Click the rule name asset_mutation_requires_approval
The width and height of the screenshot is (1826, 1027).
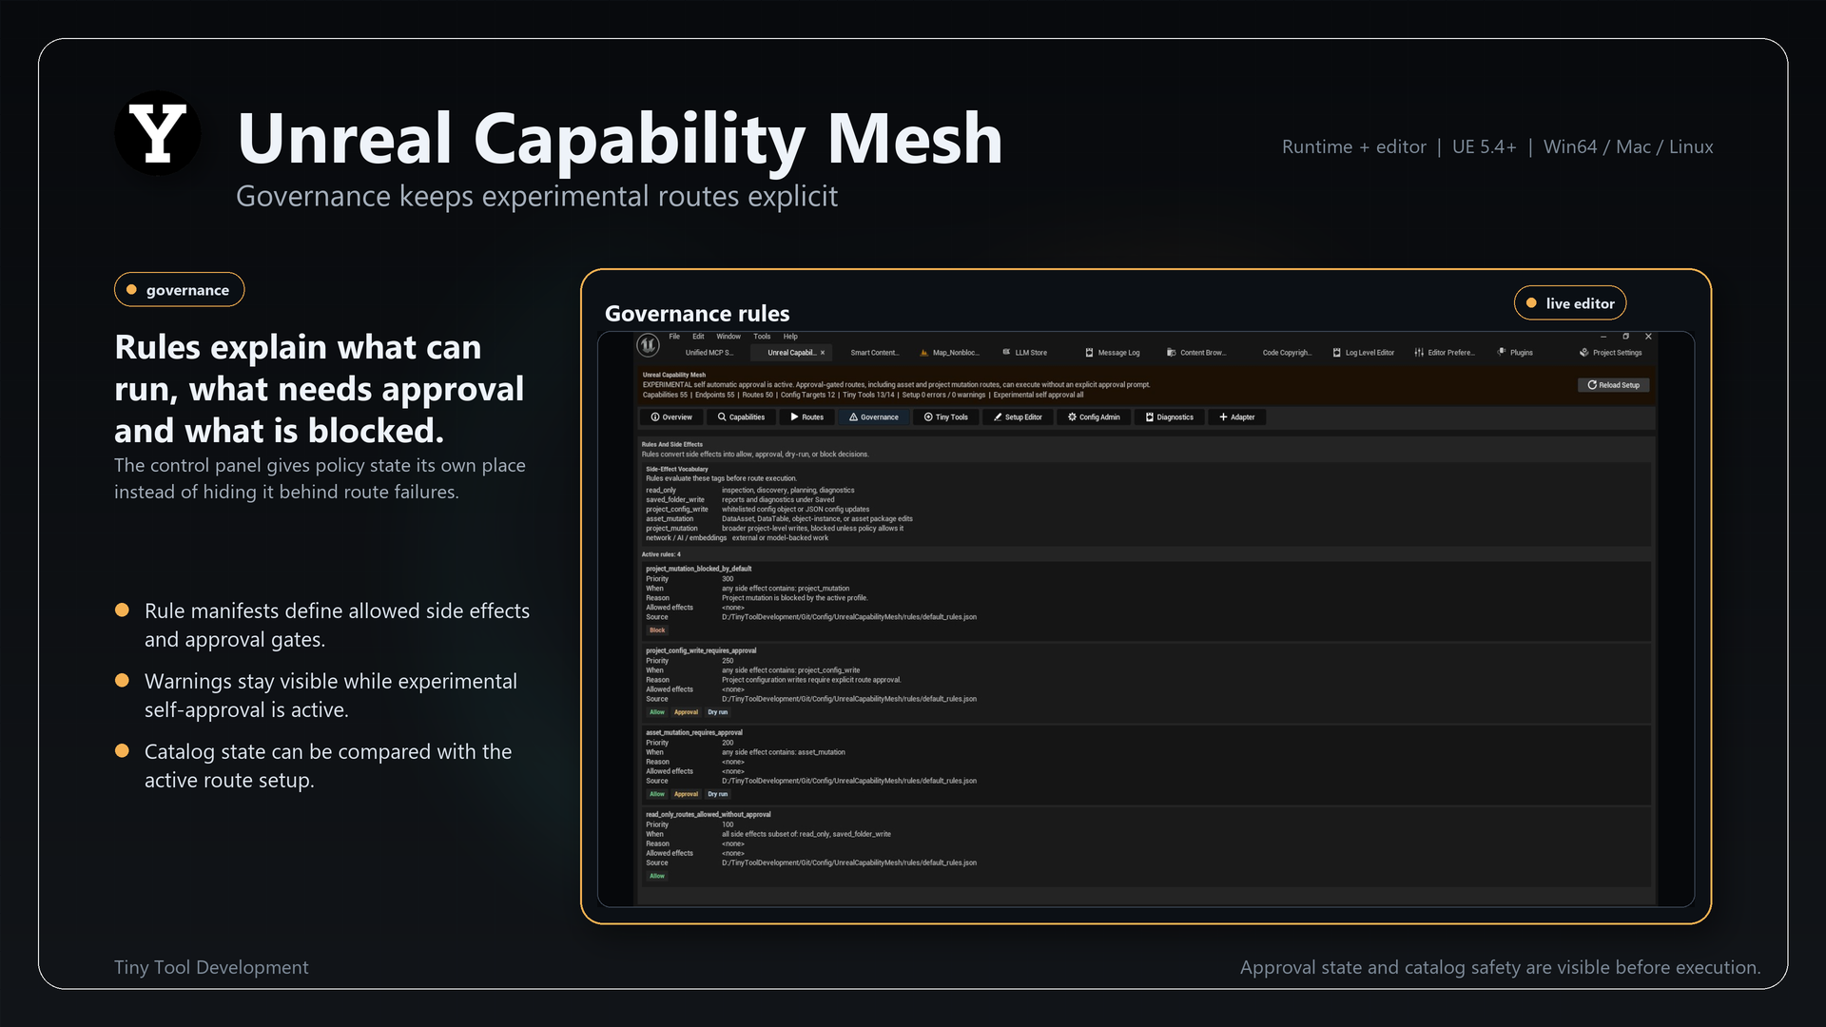coord(694,732)
